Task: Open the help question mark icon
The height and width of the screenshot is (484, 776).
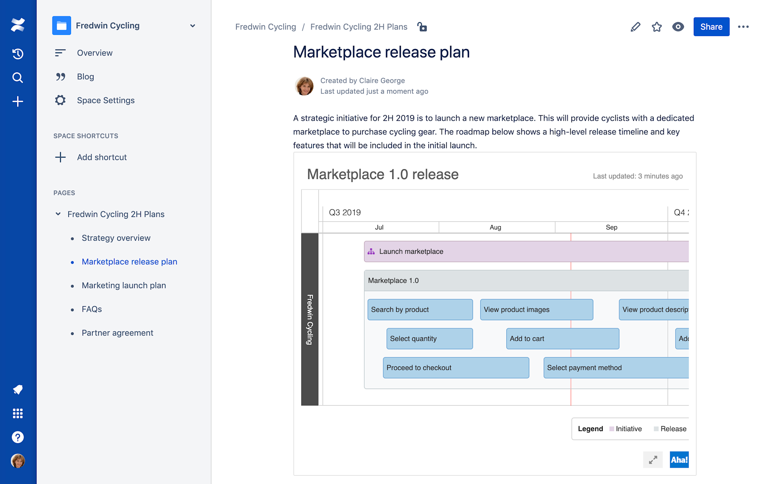Action: (x=18, y=437)
